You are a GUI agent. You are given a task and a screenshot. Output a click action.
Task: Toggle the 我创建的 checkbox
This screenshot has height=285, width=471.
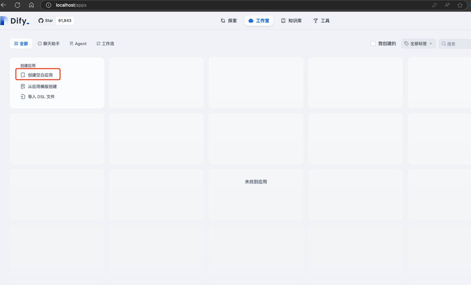pyautogui.click(x=373, y=44)
